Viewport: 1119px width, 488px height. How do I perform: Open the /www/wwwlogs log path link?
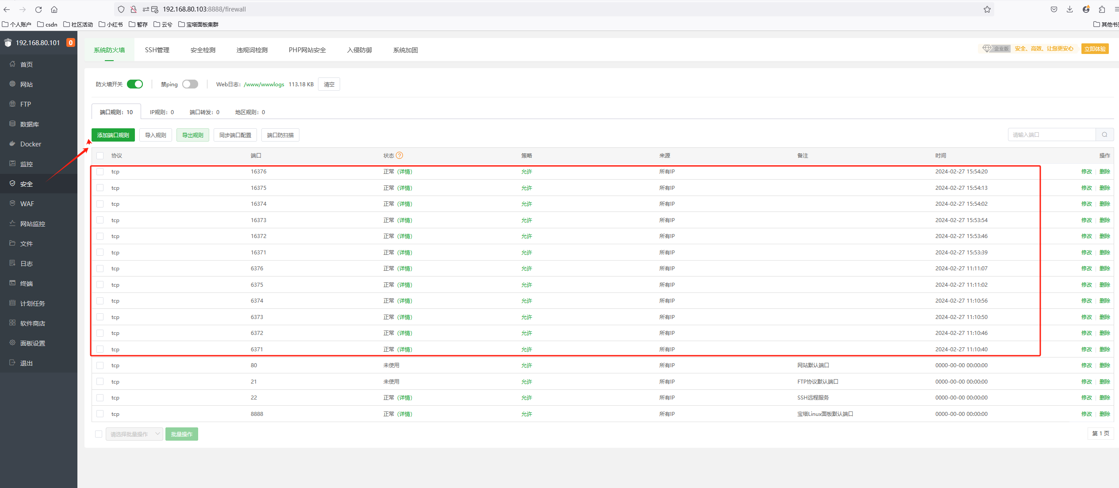click(264, 84)
